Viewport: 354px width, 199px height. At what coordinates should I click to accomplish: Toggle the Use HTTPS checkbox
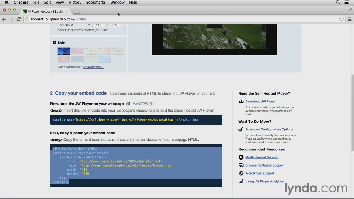click(x=128, y=104)
